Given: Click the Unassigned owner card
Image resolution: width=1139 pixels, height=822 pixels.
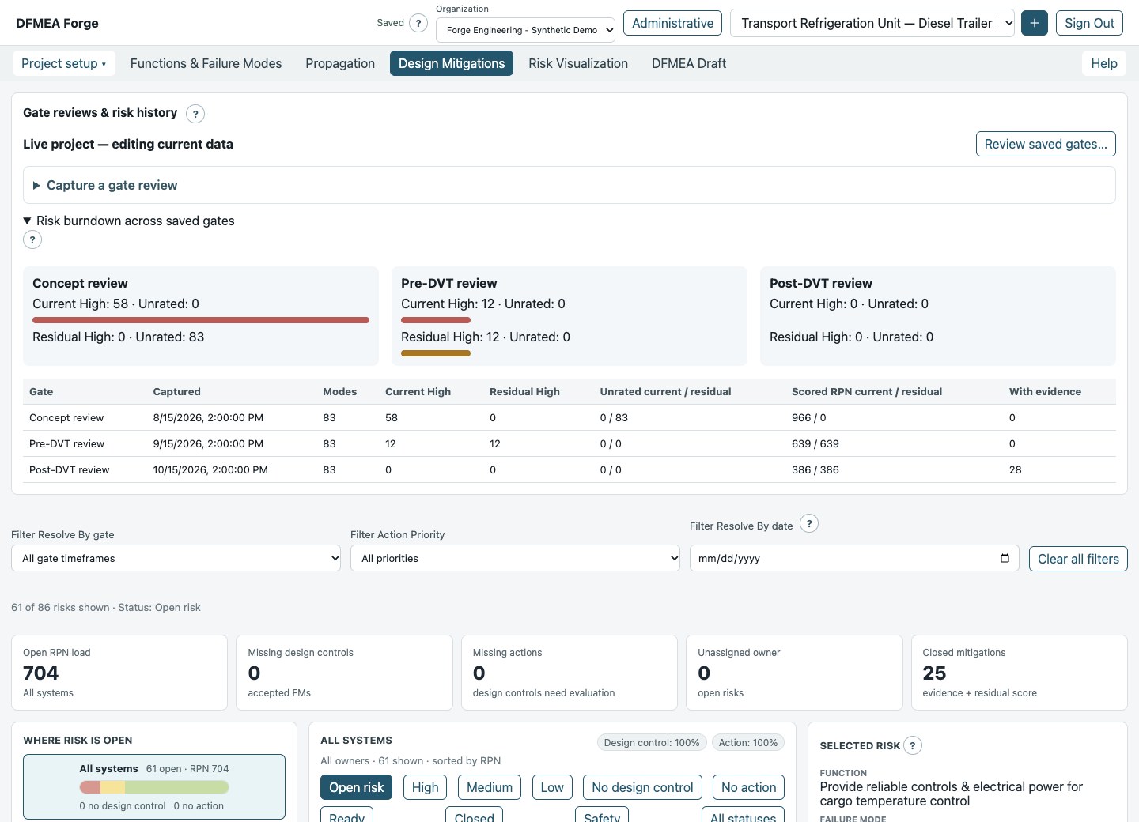Looking at the screenshot, I should [794, 673].
